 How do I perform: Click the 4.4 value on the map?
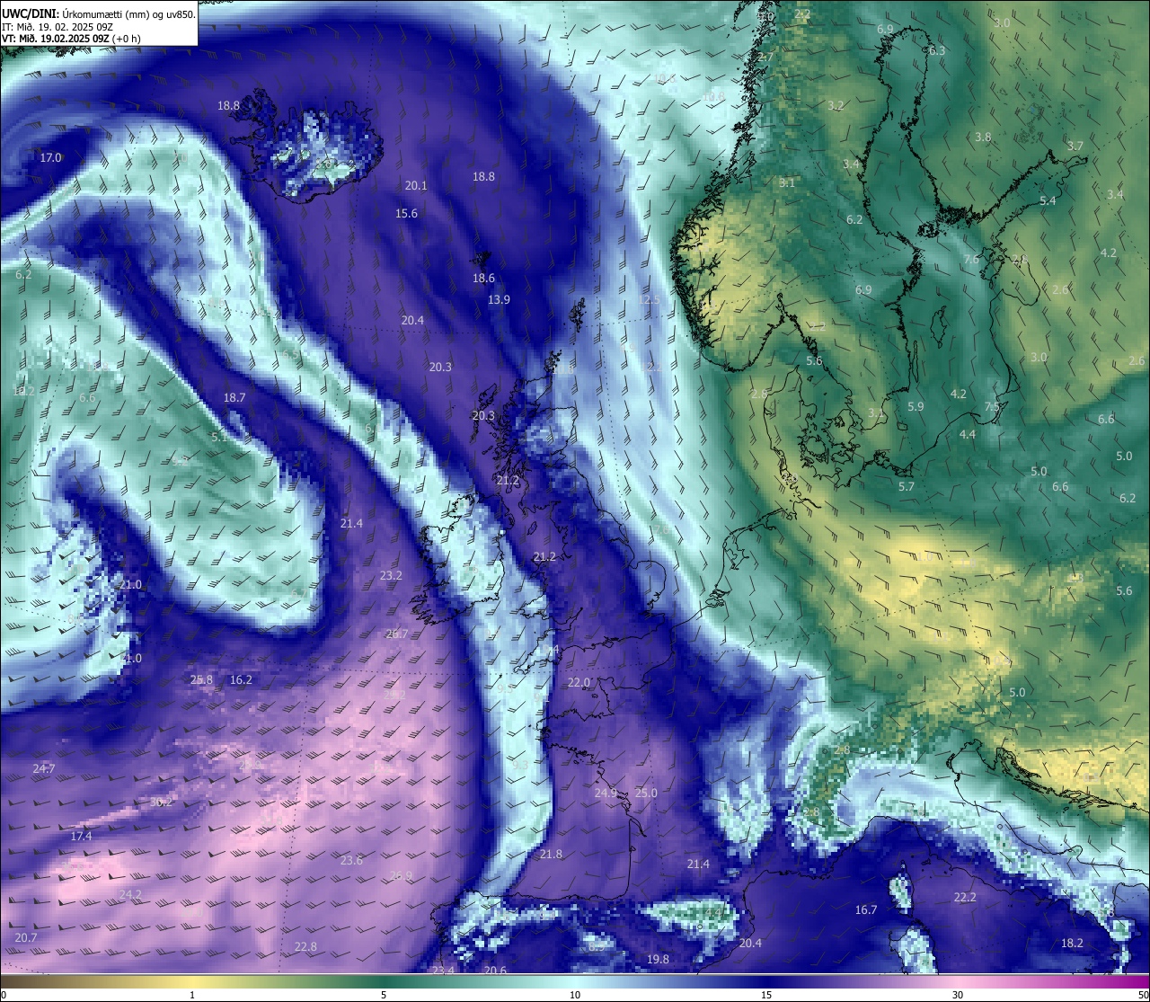coord(967,434)
